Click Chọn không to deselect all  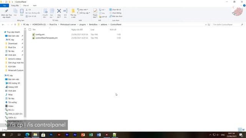pyautogui.click(x=115, y=13)
